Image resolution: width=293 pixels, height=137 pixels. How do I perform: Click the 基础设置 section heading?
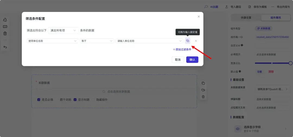pyautogui.click(x=238, y=80)
